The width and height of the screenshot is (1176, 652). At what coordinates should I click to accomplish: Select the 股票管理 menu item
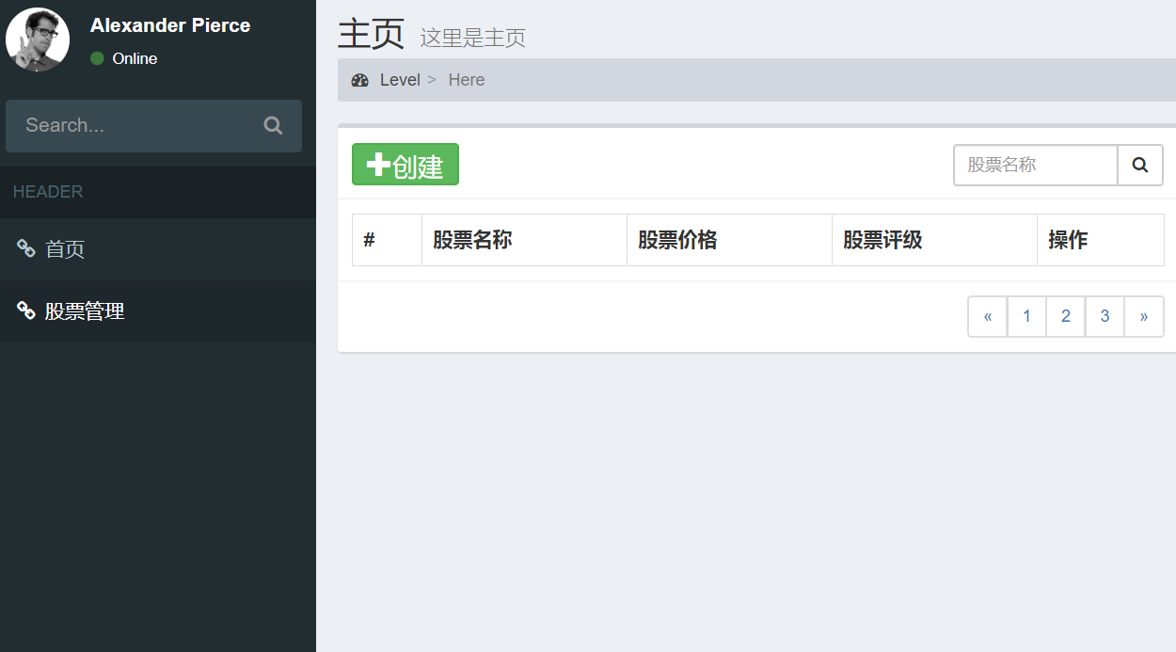pos(85,310)
